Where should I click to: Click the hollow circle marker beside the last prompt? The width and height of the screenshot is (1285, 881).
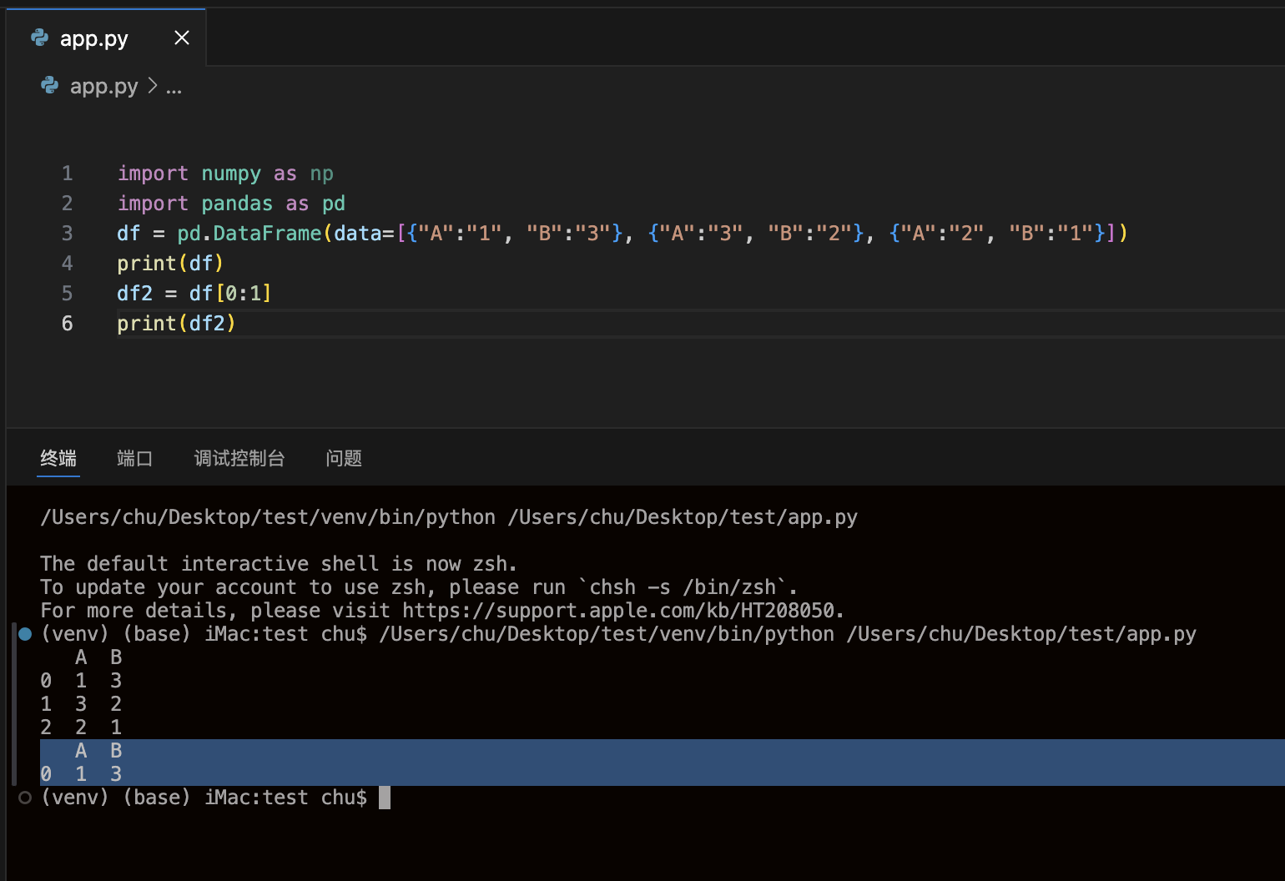click(25, 798)
